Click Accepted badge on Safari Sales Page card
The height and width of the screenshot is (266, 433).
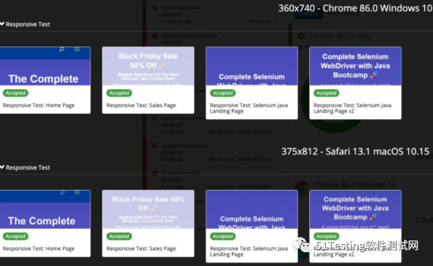point(119,236)
